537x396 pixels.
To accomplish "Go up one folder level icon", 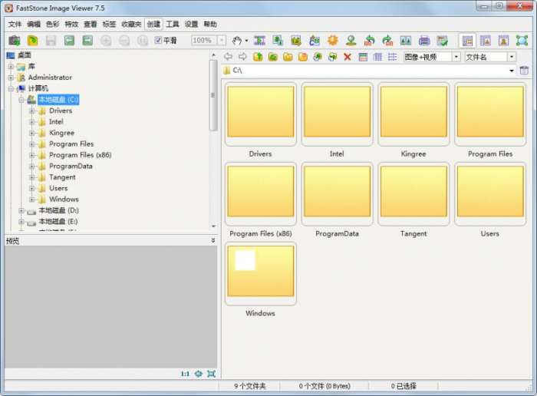I will tap(258, 57).
